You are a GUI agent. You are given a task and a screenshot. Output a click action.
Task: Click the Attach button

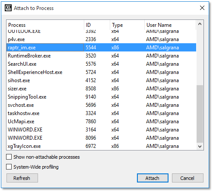153,178
